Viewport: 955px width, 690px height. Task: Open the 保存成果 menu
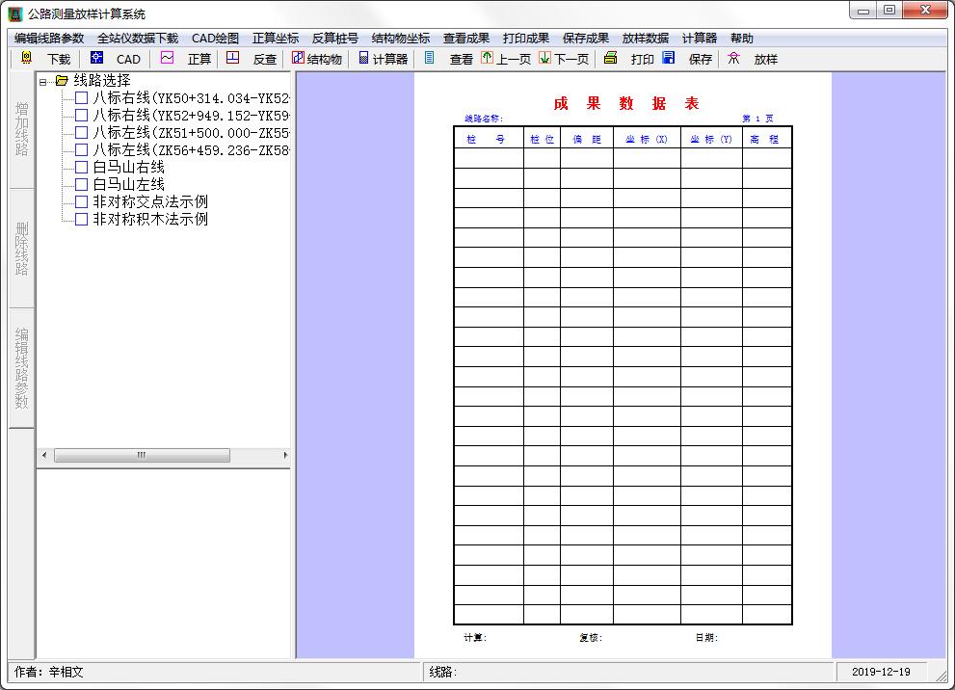pos(585,39)
